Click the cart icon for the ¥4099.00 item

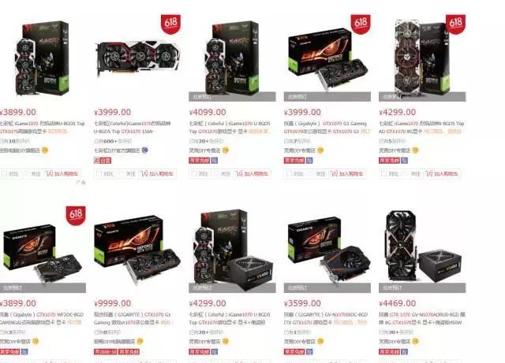pyautogui.click(x=238, y=173)
